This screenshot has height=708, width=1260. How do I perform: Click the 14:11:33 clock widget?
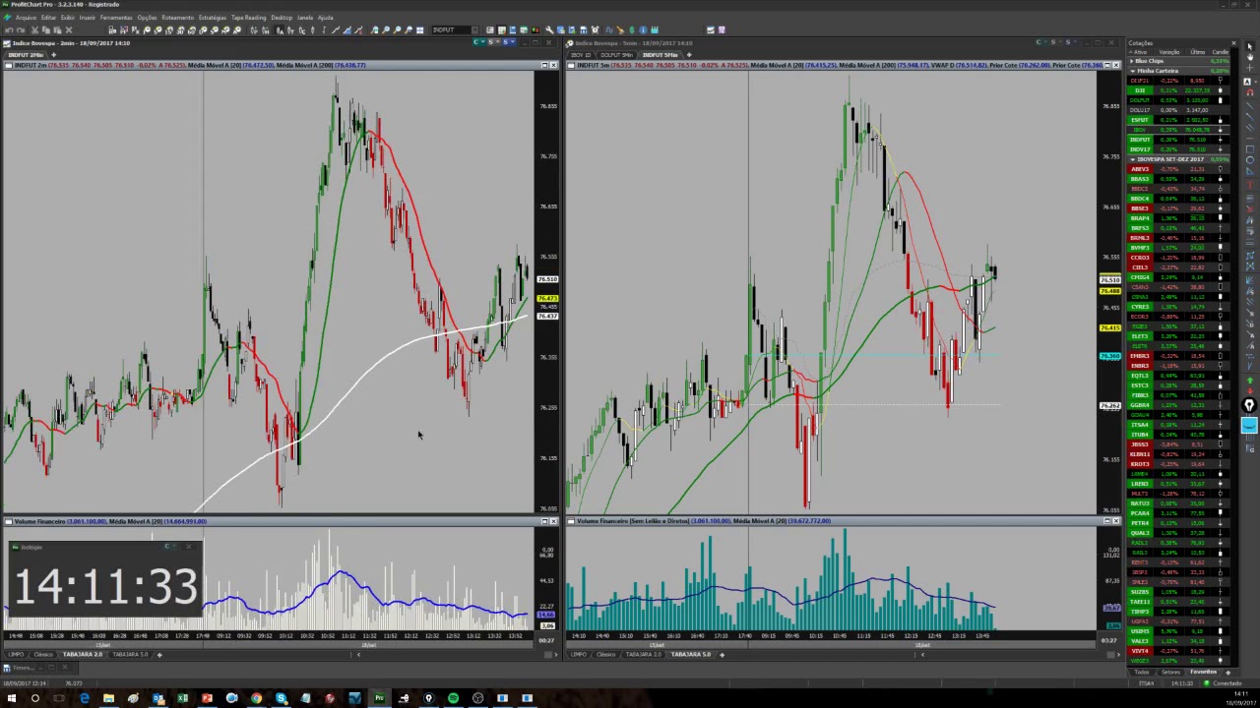click(103, 585)
